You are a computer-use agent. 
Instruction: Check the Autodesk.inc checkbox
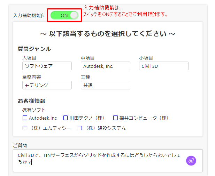25,118
